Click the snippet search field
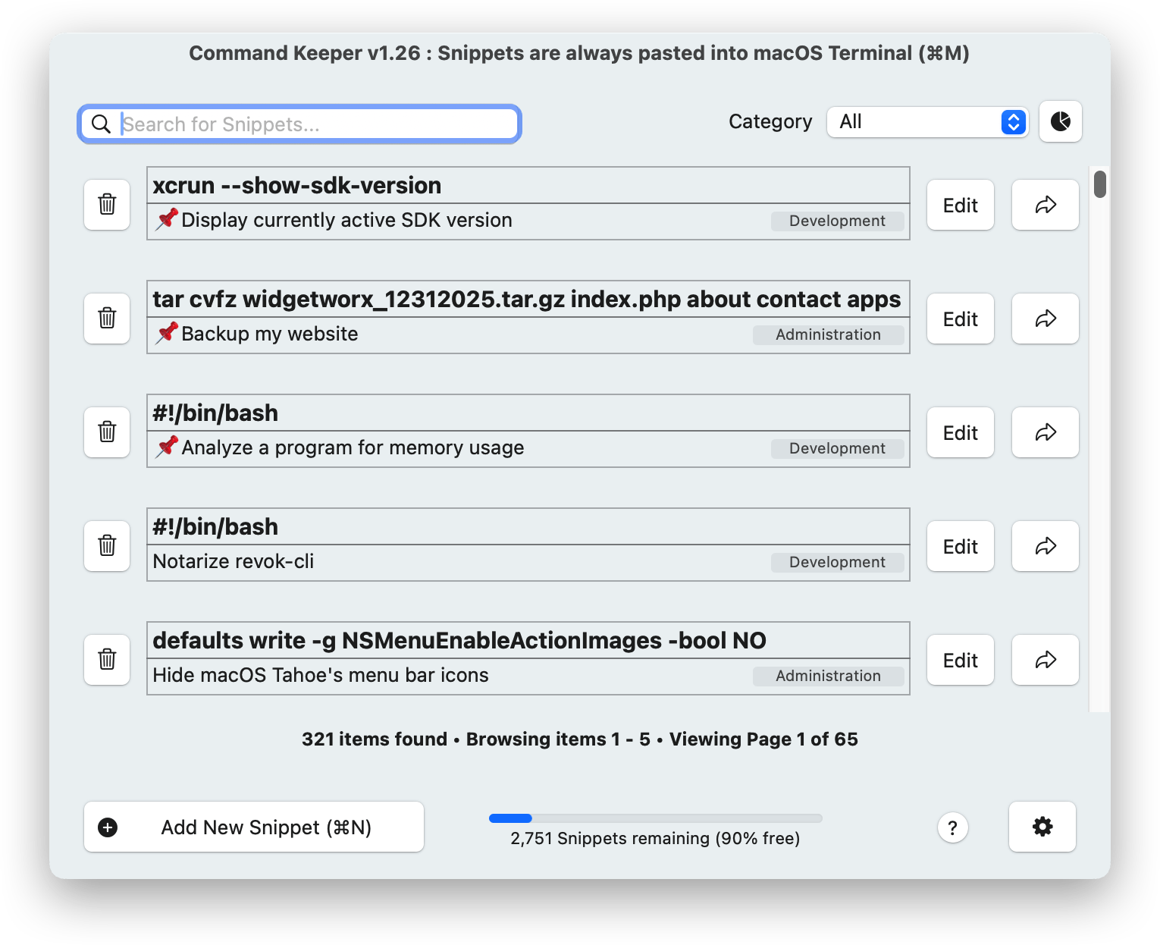This screenshot has width=1160, height=945. point(299,124)
